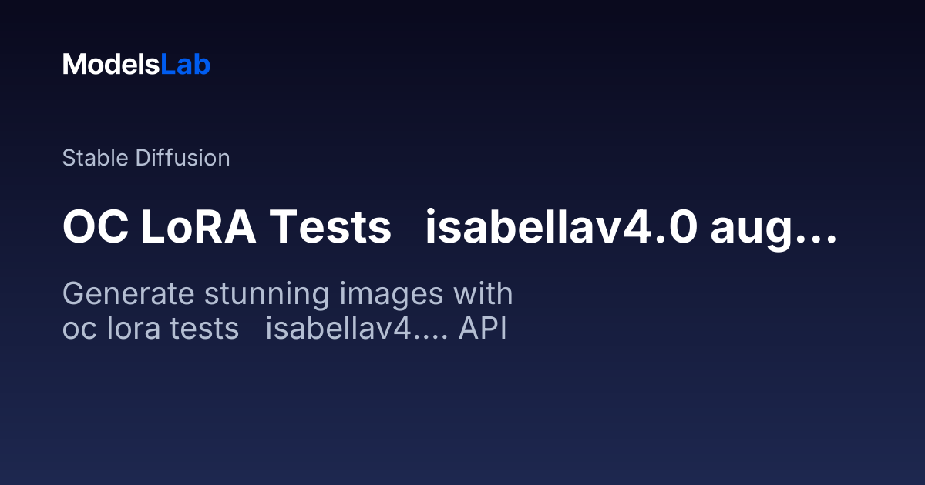Open the "isabellav4.0" text in the title
This screenshot has width=925, height=485.
pos(561,229)
